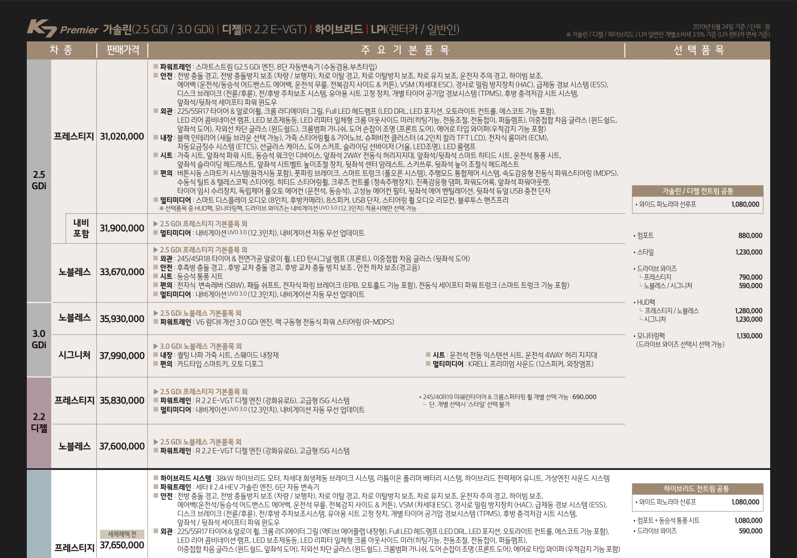The image size is (797, 558).
Task: Click the 245/40R19 미쉐린타이어 option note
Action: coord(508,397)
